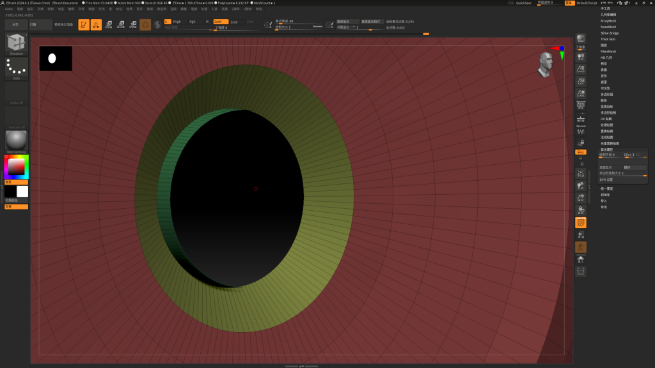
Task: Toggle the M material mode
Action: pyautogui.click(x=207, y=22)
